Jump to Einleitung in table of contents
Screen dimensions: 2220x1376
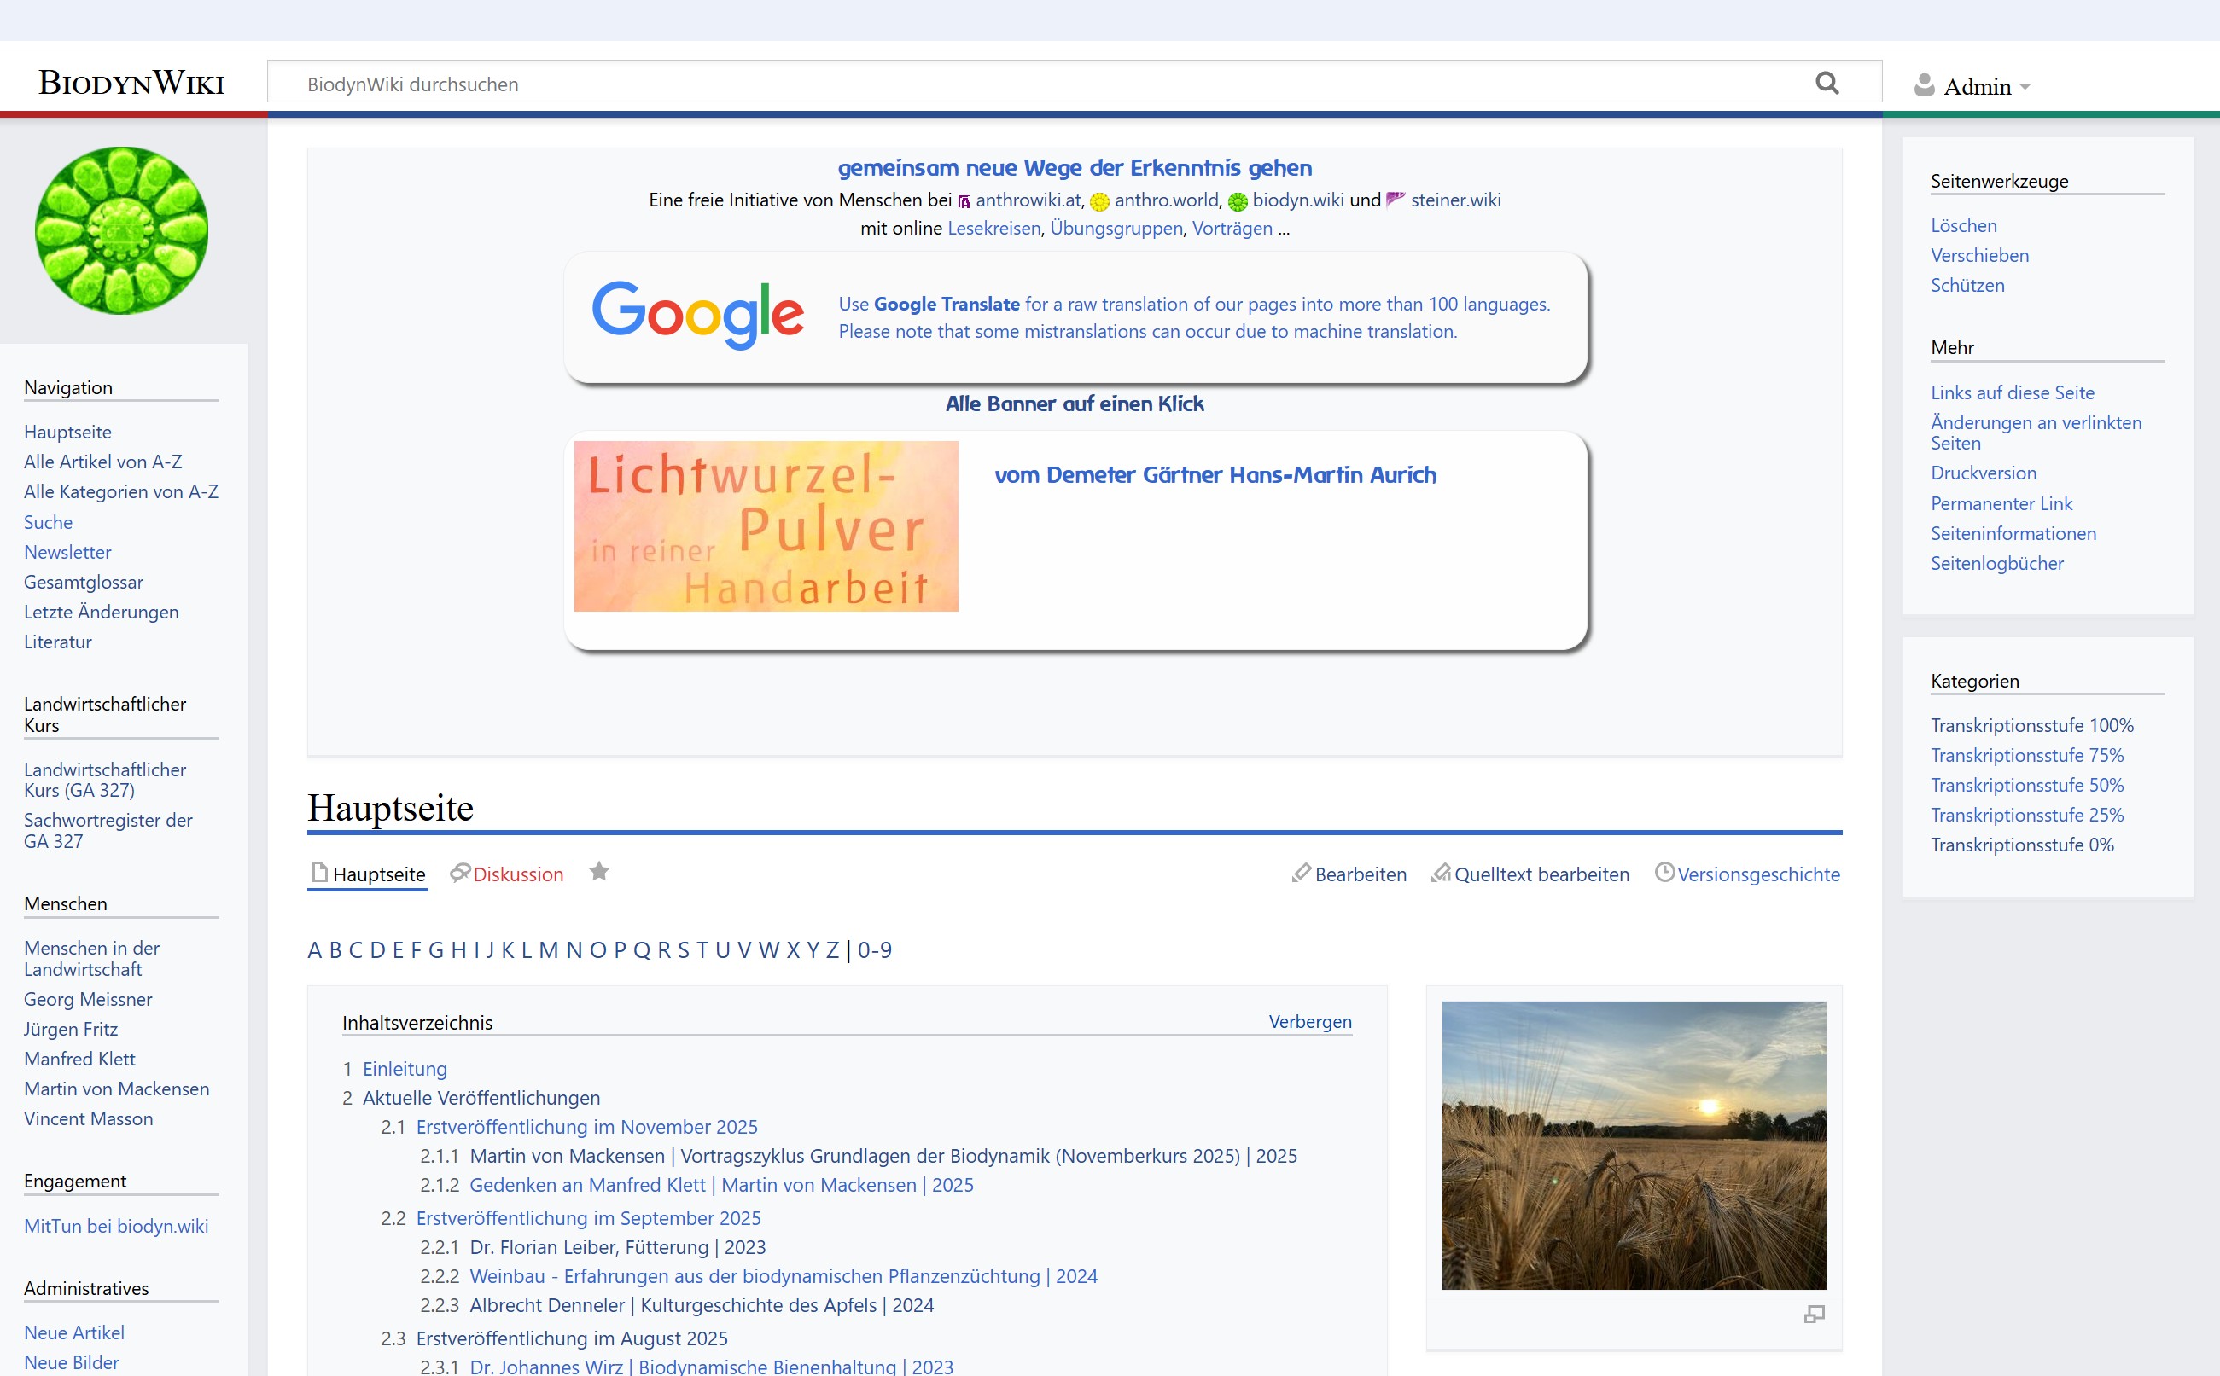click(405, 1068)
